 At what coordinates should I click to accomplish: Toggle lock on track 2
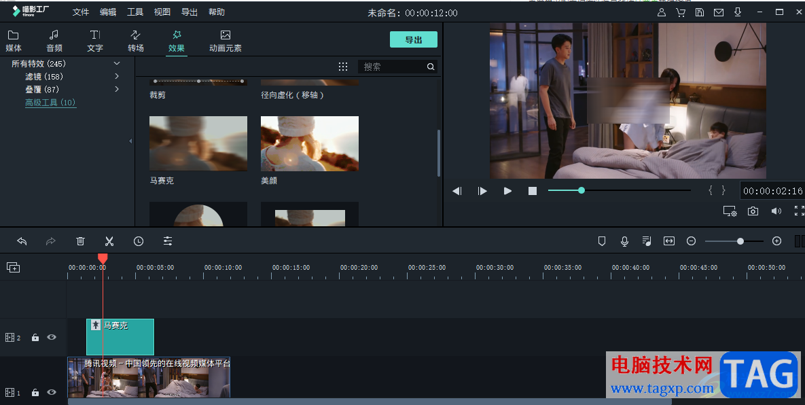coord(35,337)
